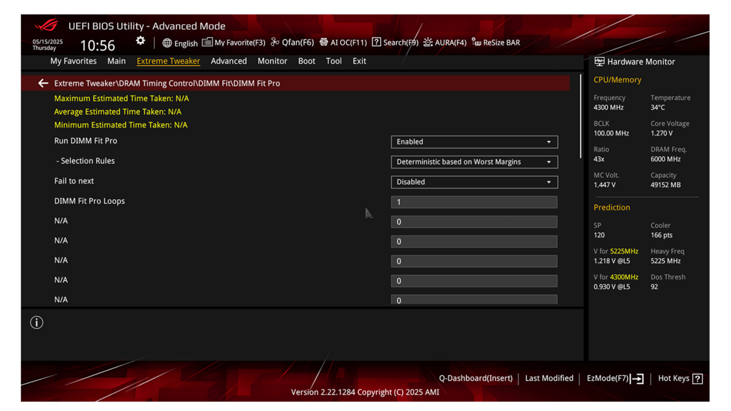Open AURA lighting settings

pos(445,42)
